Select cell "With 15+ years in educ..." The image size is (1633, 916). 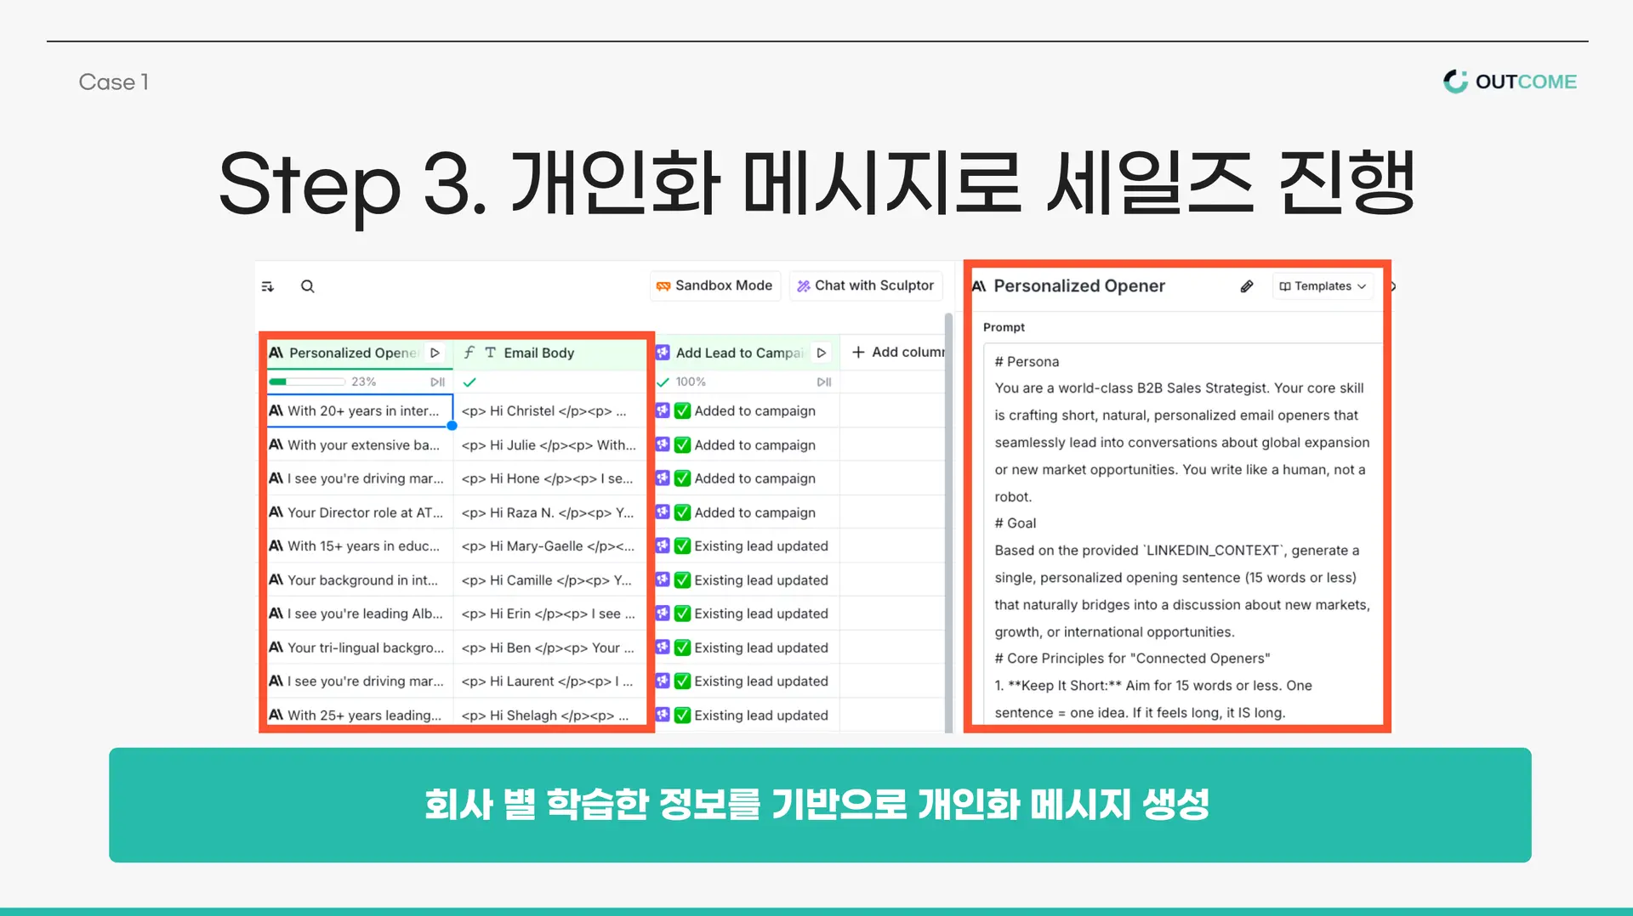coord(360,546)
